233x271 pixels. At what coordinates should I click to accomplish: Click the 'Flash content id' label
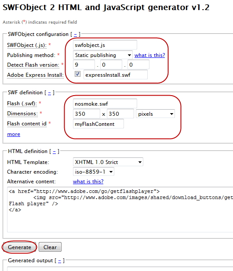pos(27,124)
